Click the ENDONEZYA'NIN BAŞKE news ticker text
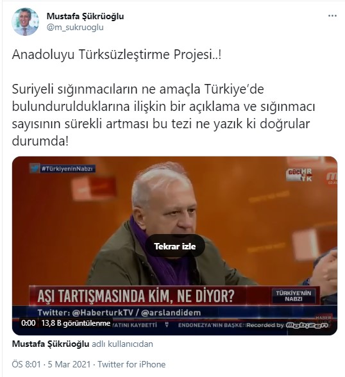 pyautogui.click(x=212, y=325)
